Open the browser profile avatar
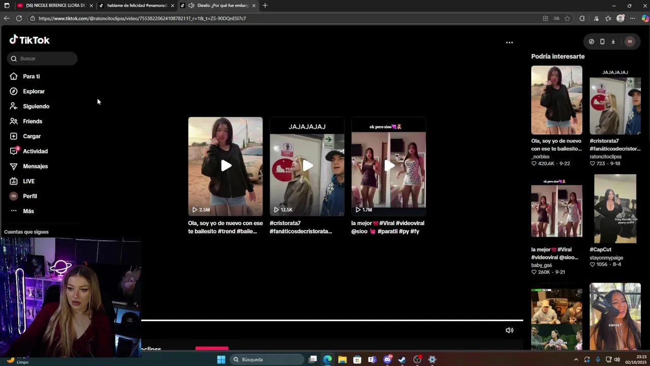The image size is (650, 366). (x=621, y=18)
